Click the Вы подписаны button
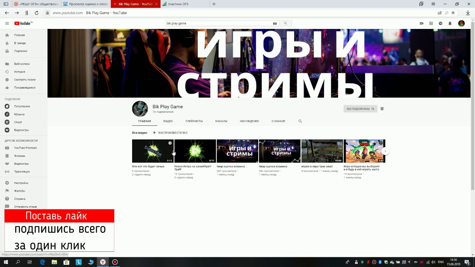This screenshot has width=475, height=267. [x=360, y=109]
